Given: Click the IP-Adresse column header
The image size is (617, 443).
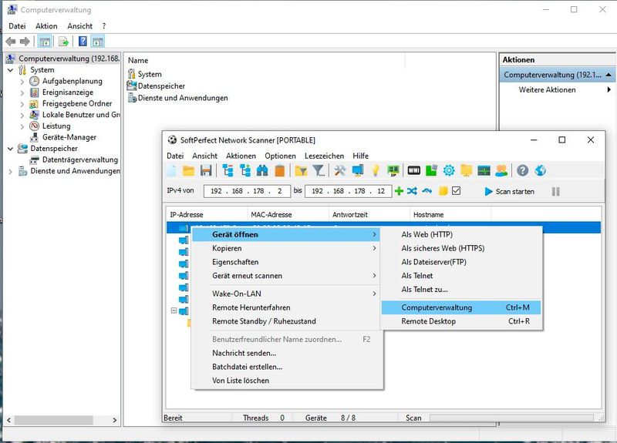Looking at the screenshot, I should [x=206, y=215].
